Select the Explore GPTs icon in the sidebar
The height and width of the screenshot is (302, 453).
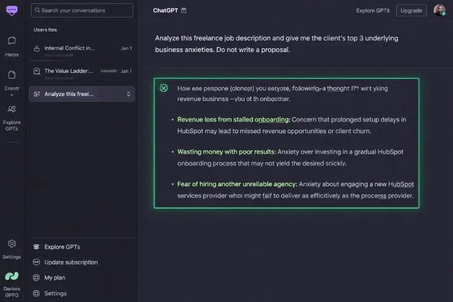[11, 109]
